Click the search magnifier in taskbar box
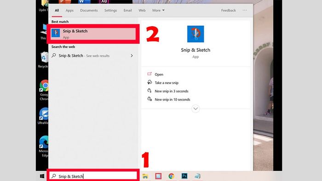 click(x=54, y=176)
